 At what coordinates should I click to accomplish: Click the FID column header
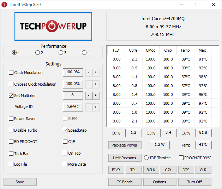(116, 50)
